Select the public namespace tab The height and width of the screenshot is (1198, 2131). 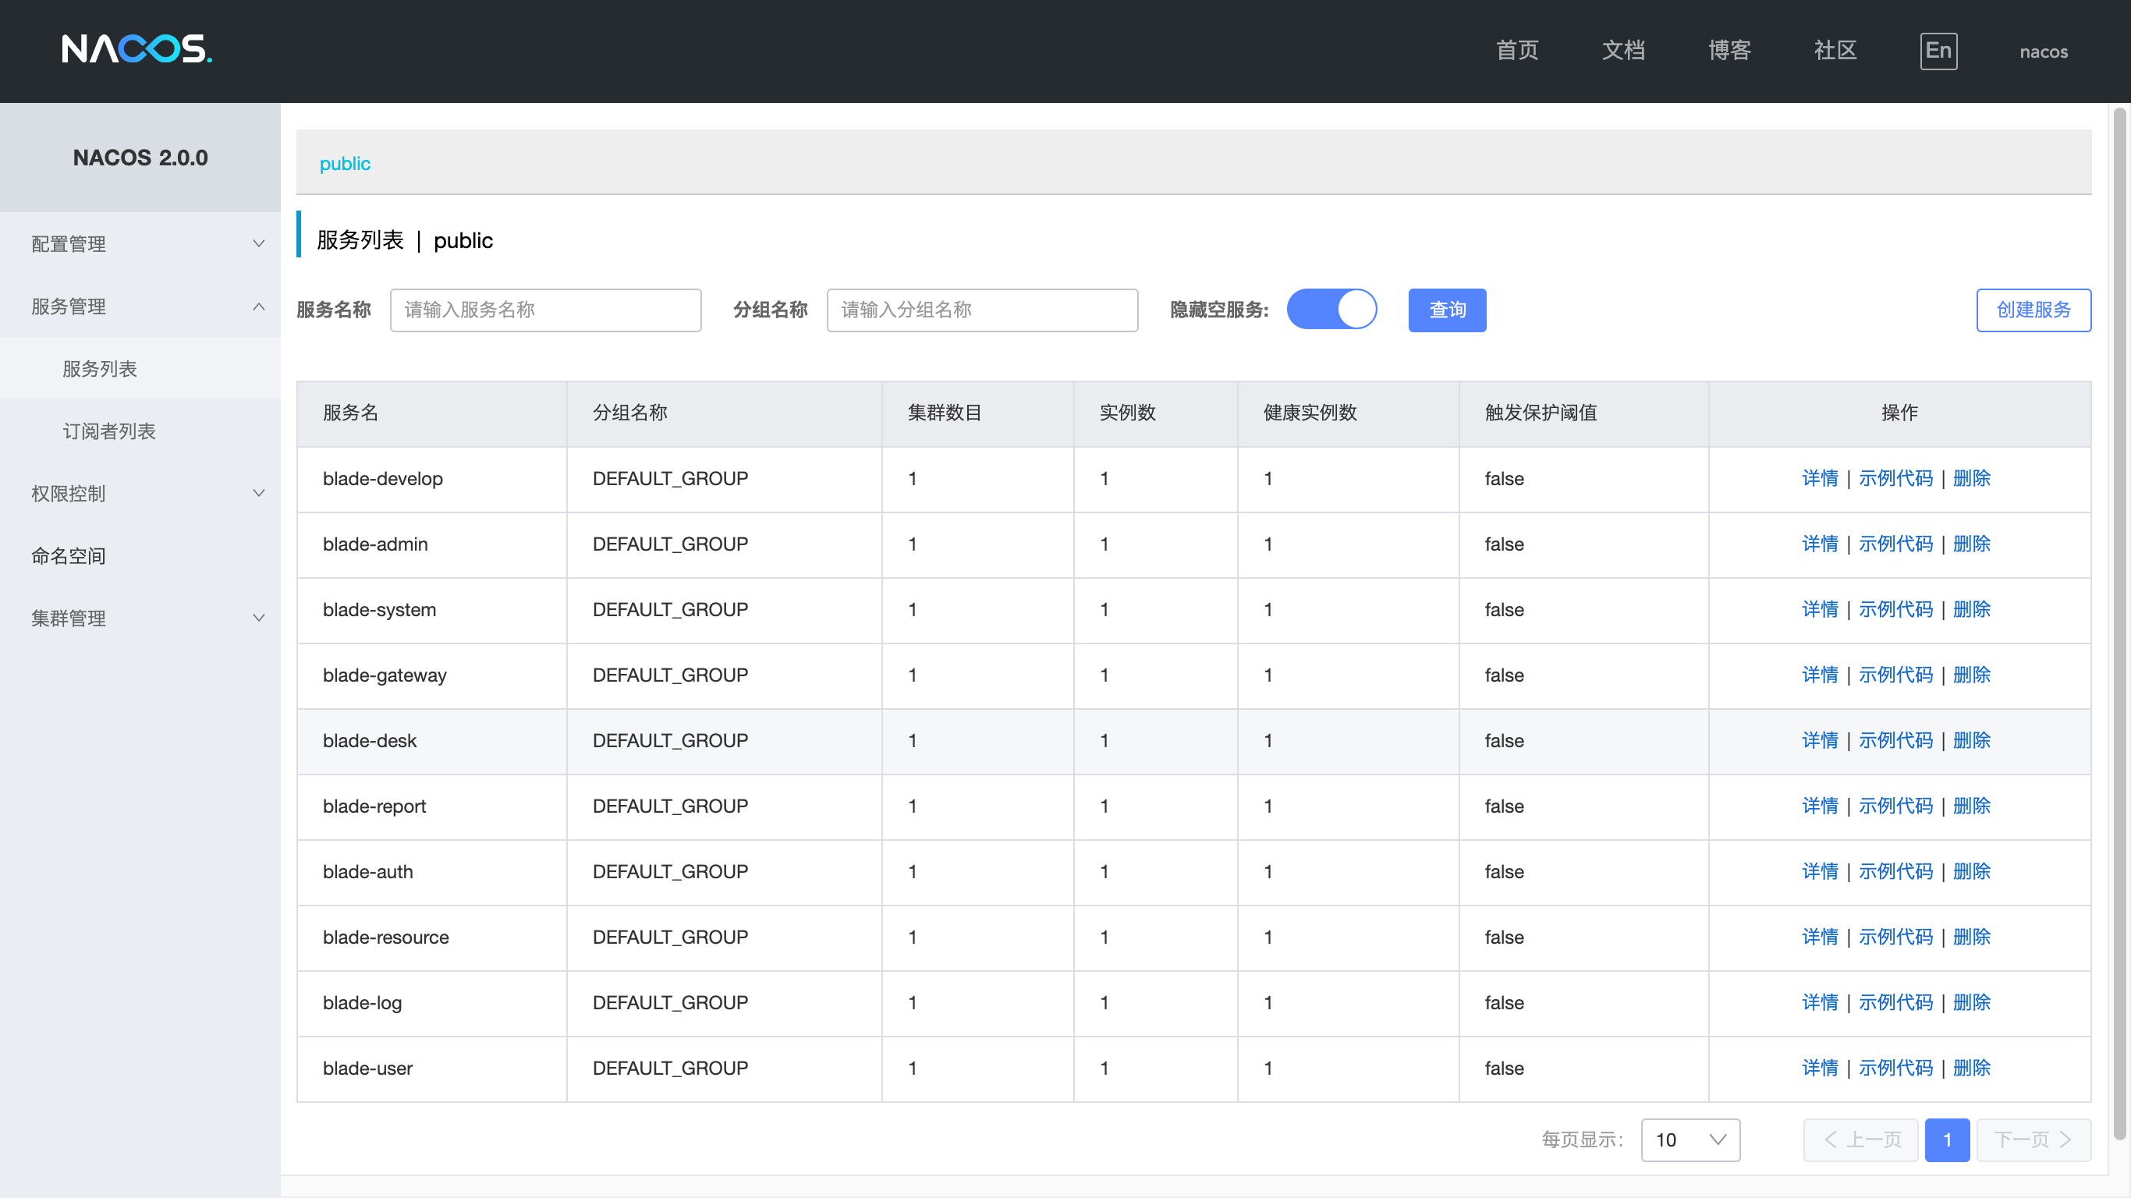(x=345, y=163)
